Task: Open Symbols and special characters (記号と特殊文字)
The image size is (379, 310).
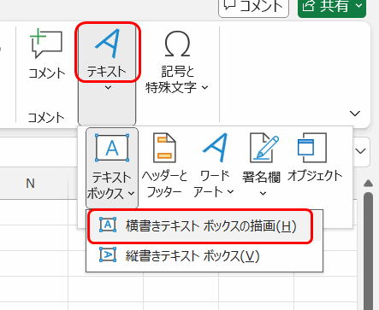Action: [177, 62]
